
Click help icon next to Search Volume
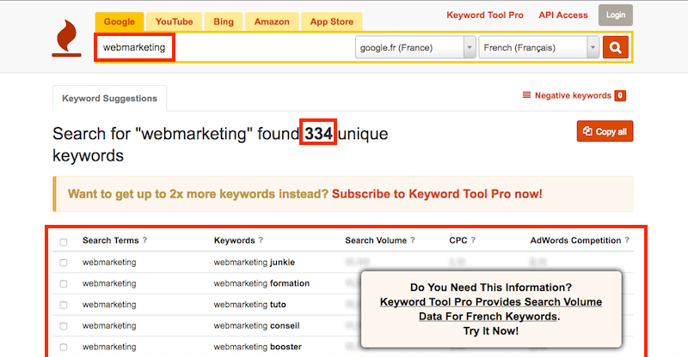tap(413, 241)
